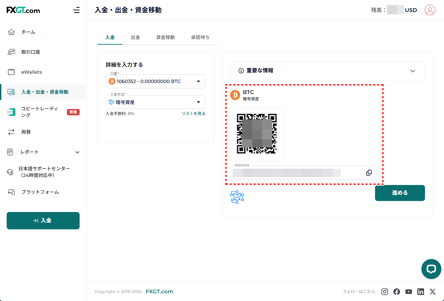Expand the 重要な情報 panel chevron
This screenshot has width=444, height=301.
click(x=413, y=71)
